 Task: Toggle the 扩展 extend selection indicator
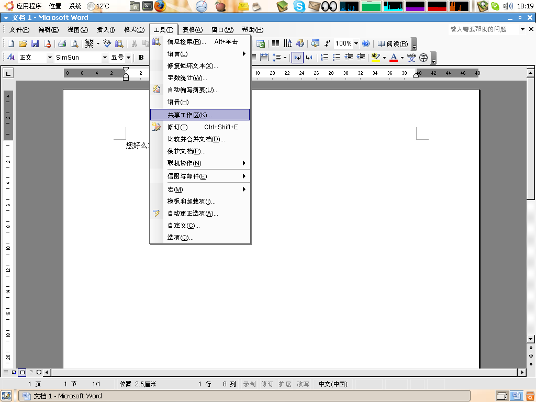tap(285, 384)
